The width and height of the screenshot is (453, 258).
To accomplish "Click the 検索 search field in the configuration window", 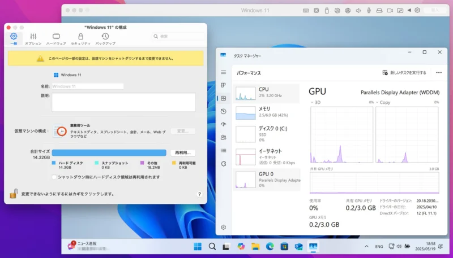I will (178, 36).
